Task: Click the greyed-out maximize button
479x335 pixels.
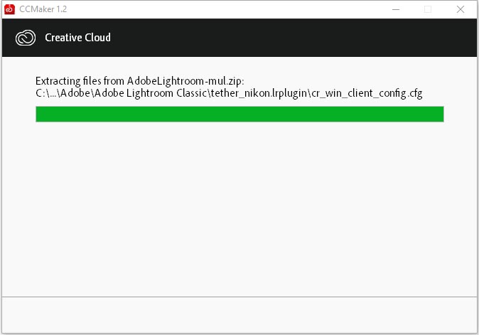Action: click(428, 9)
